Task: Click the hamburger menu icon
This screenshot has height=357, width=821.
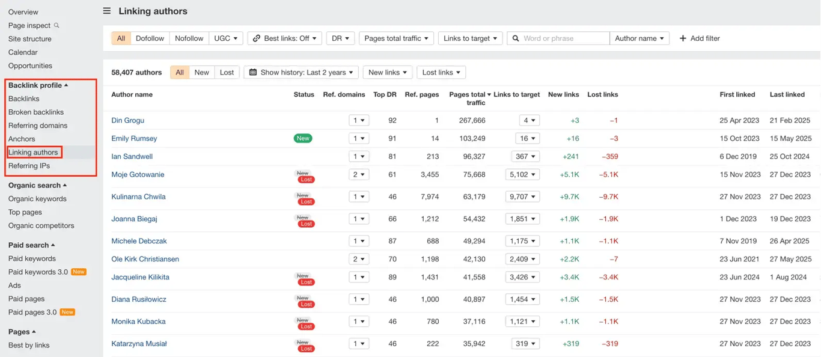Action: [107, 11]
